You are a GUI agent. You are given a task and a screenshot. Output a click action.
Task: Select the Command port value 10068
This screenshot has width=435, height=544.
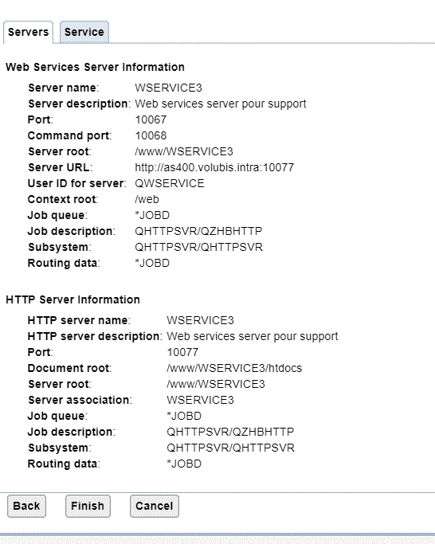(x=151, y=135)
